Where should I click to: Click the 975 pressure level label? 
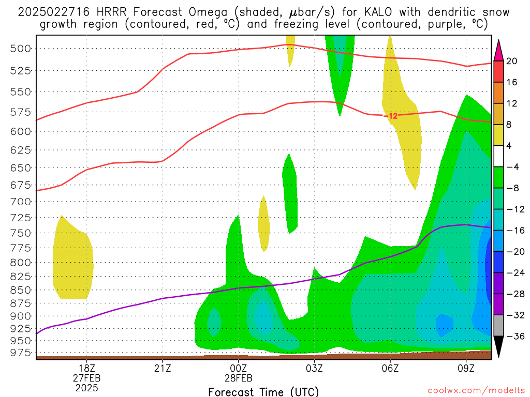pos(20,353)
